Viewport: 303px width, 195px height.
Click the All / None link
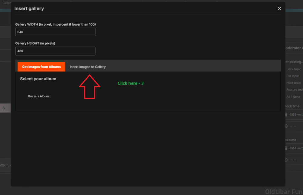[293, 97]
